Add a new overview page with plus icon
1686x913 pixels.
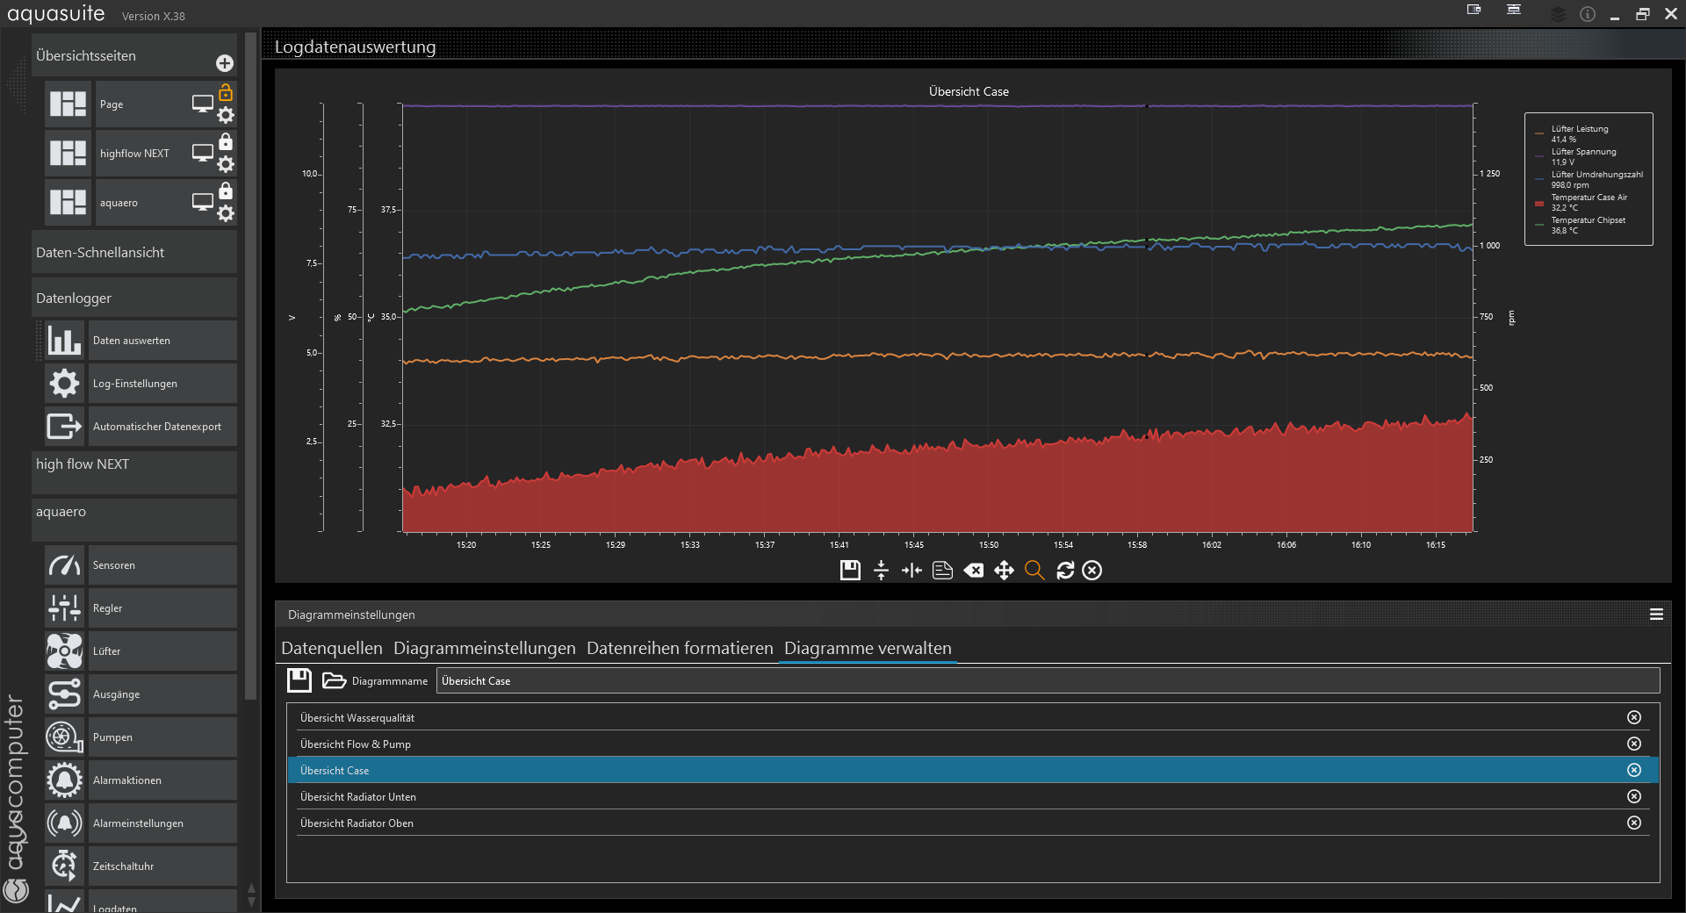click(225, 63)
